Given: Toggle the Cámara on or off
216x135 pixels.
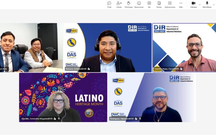Looking at the screenshot, I should point(193,5).
